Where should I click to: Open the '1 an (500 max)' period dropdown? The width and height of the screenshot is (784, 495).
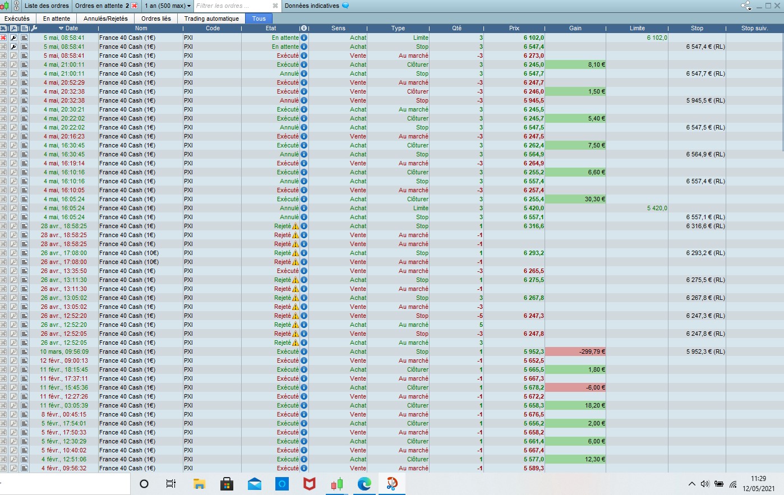(168, 6)
